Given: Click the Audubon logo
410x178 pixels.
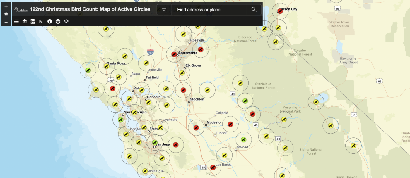Looking at the screenshot, I should (x=21, y=9).
